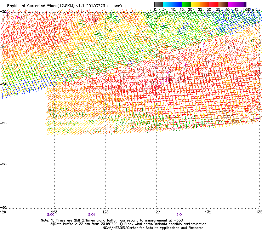
Task: Click the 129 longitude label
Action: [x=157, y=212]
